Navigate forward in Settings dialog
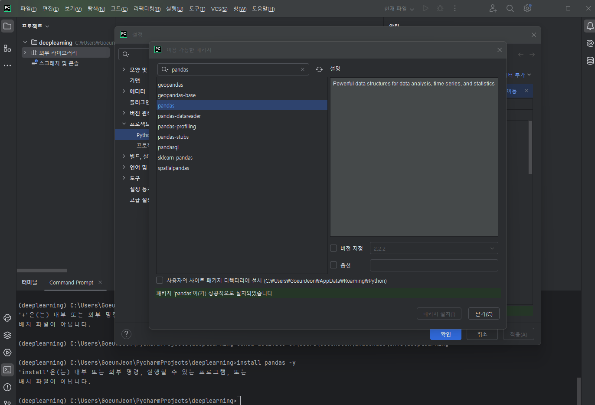 pos(532,55)
